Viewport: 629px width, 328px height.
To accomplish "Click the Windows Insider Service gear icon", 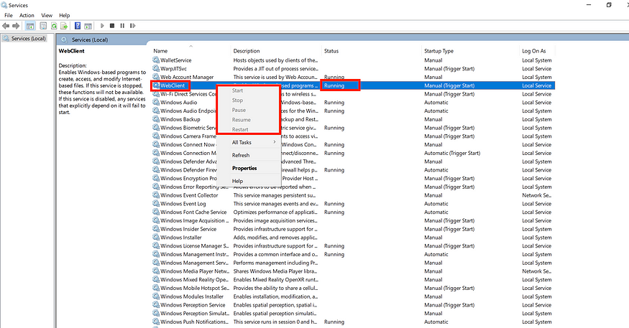I will [x=156, y=229].
